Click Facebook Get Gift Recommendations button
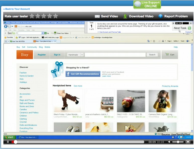194x149 pixels. [x=83, y=74]
